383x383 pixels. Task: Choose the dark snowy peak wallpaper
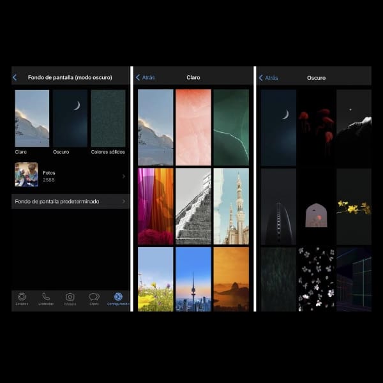[354, 128]
